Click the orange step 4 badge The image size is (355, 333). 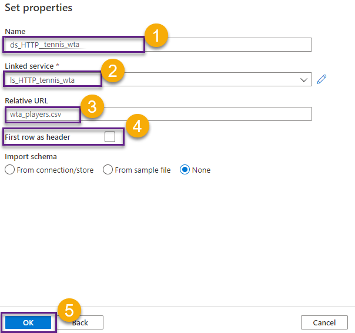point(136,126)
